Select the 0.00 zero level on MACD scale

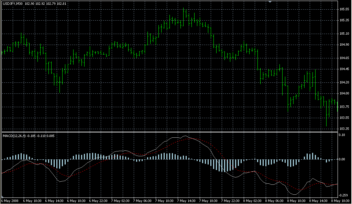tap(342, 159)
